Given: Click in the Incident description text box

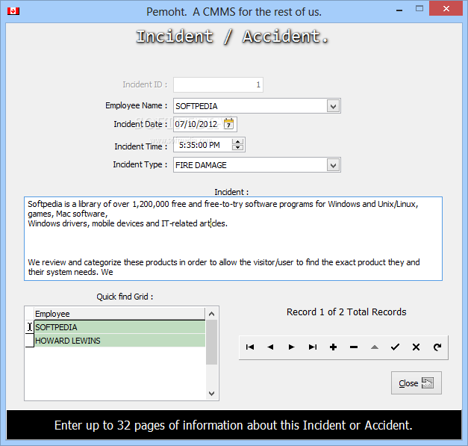Looking at the screenshot, I should [x=233, y=238].
